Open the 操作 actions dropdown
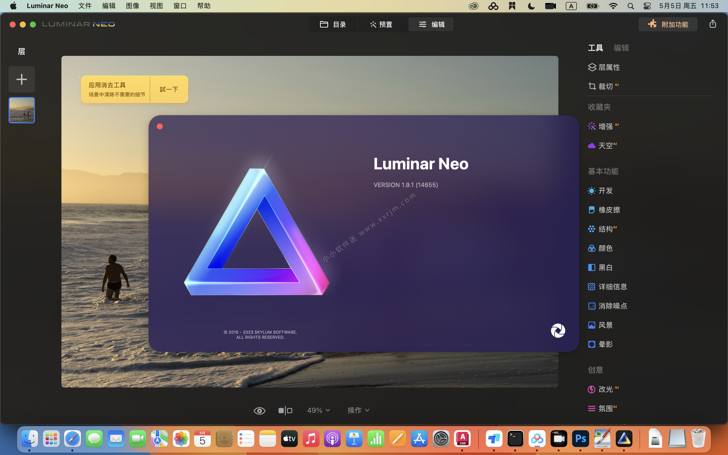 click(358, 410)
